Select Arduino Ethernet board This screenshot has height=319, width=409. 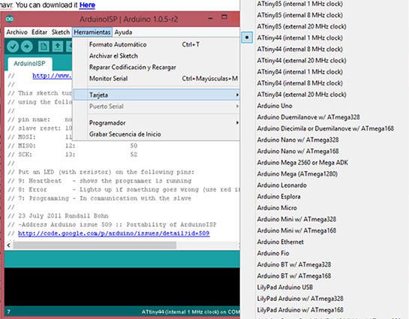281,242
